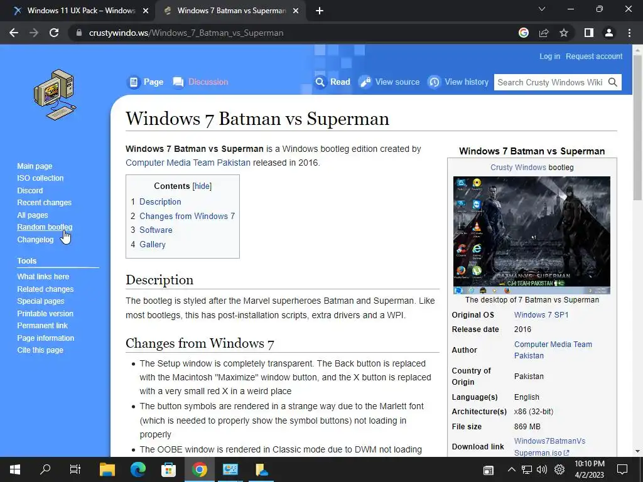Jump to Changes from Windows 7 in contents
Viewport: 643px width, 482px height.
click(187, 216)
